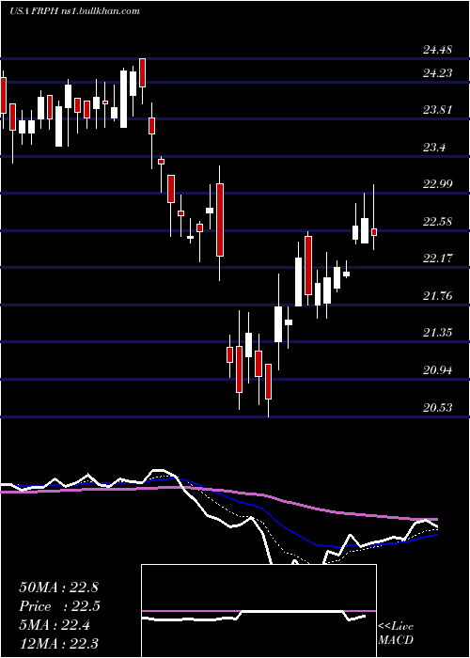Click the 22.99 price level label
The image size is (470, 658).
(437, 184)
